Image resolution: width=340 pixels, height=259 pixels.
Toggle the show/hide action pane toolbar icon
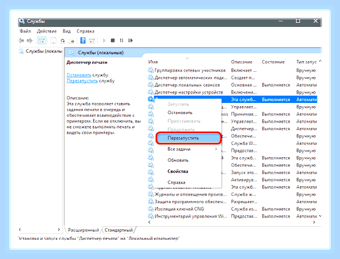[92, 41]
